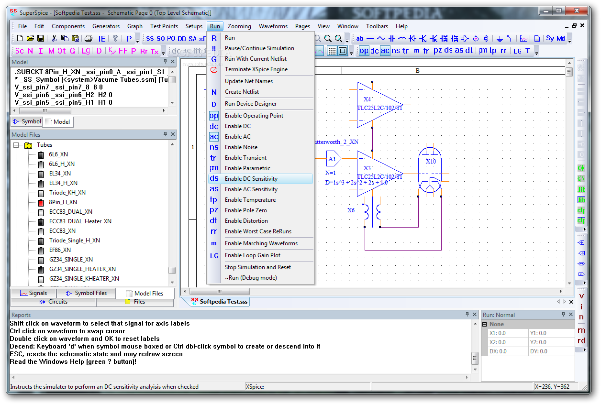Collapse the Tubes tree folder
The height and width of the screenshot is (404, 601).
click(16, 145)
